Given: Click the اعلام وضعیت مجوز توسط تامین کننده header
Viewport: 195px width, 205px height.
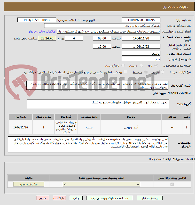Looking at the screenshot, I should tap(101, 178).
